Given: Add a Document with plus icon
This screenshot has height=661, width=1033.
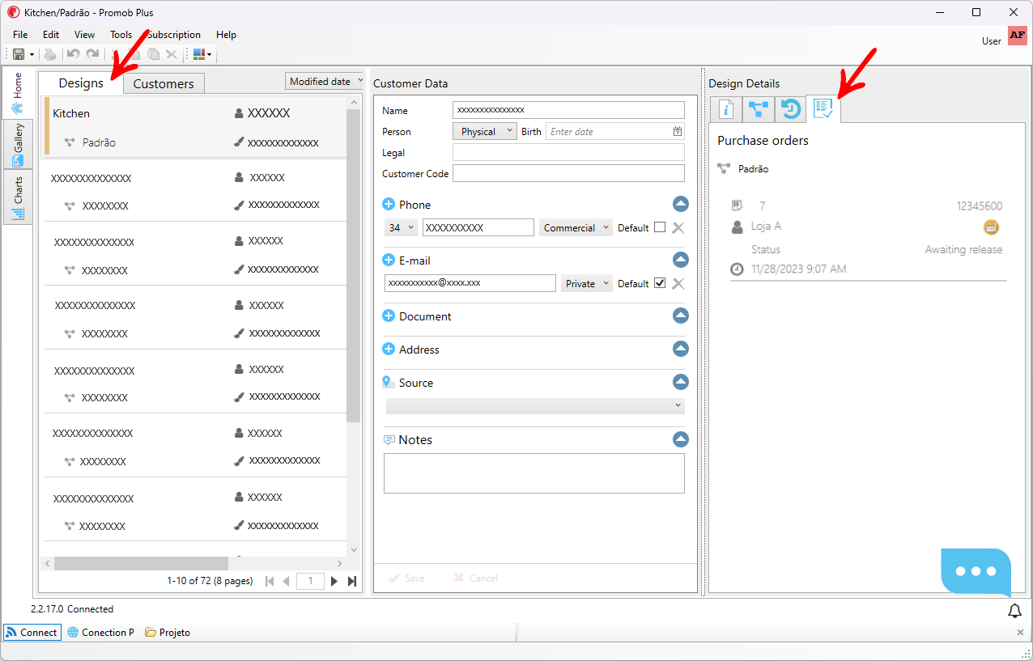Looking at the screenshot, I should (389, 316).
